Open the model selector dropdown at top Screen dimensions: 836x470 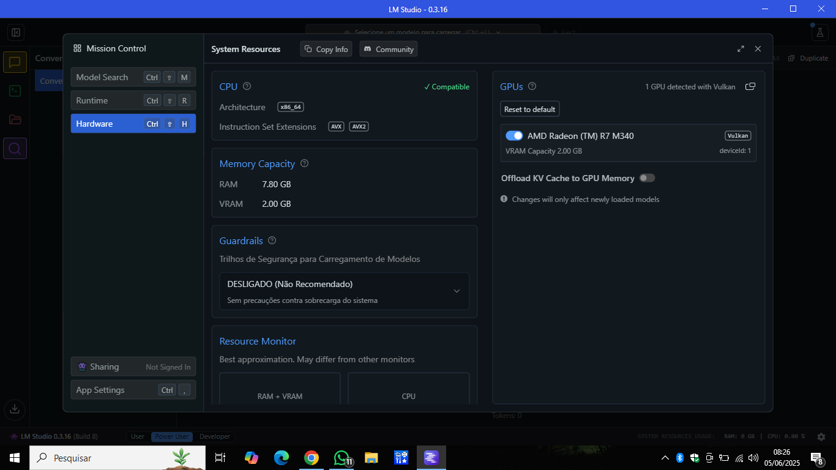pyautogui.click(x=422, y=32)
